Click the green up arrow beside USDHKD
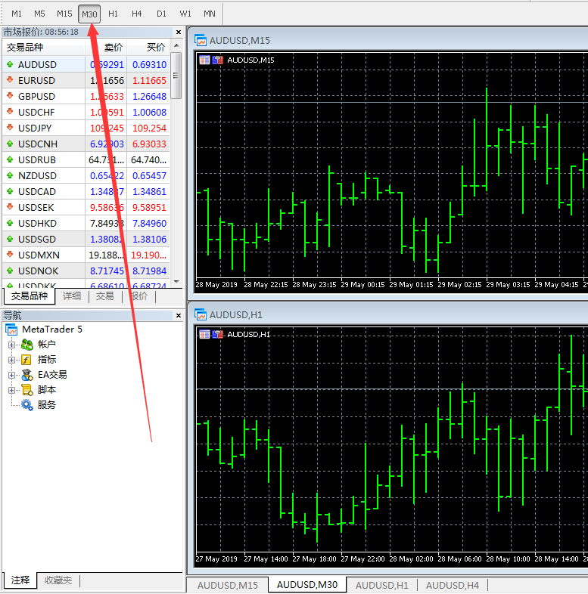 click(x=10, y=223)
